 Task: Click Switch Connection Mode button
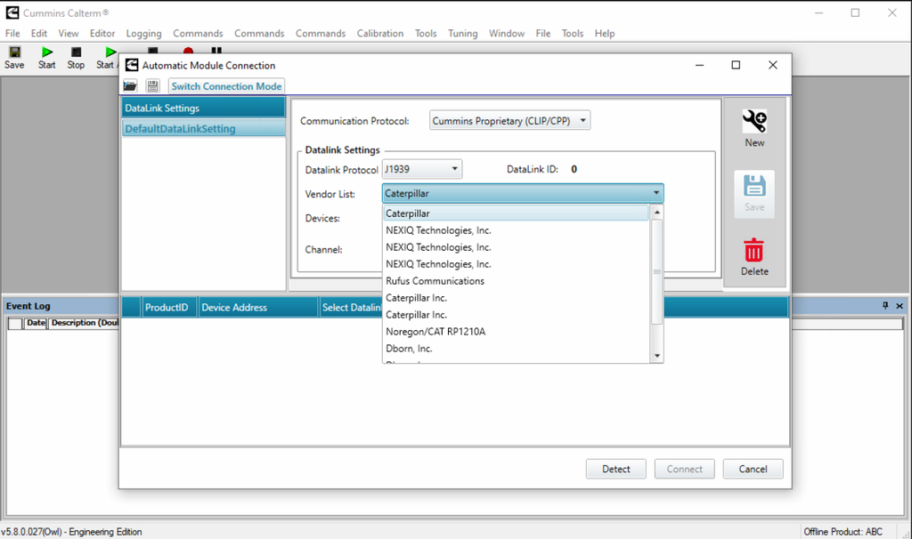(226, 86)
